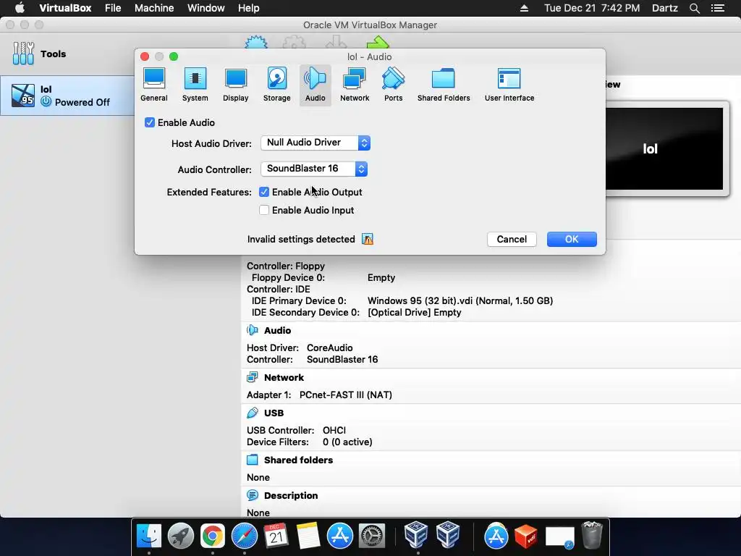741x556 pixels.
Task: Open the Apple menu
Action: coord(20,8)
